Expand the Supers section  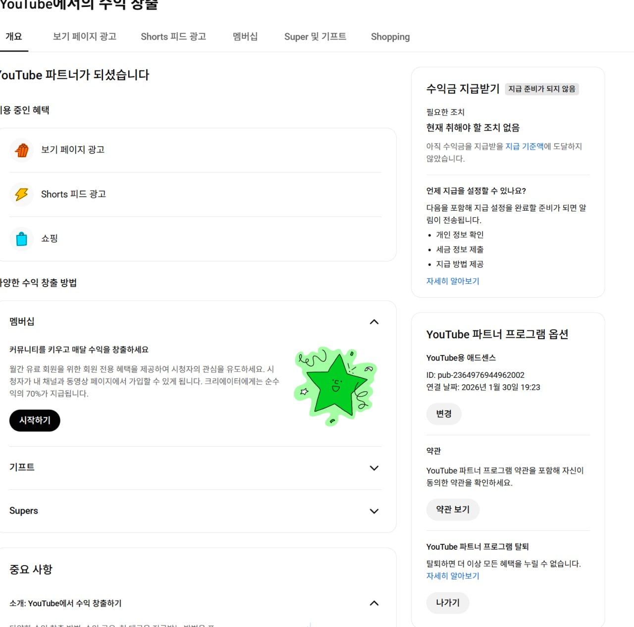374,511
